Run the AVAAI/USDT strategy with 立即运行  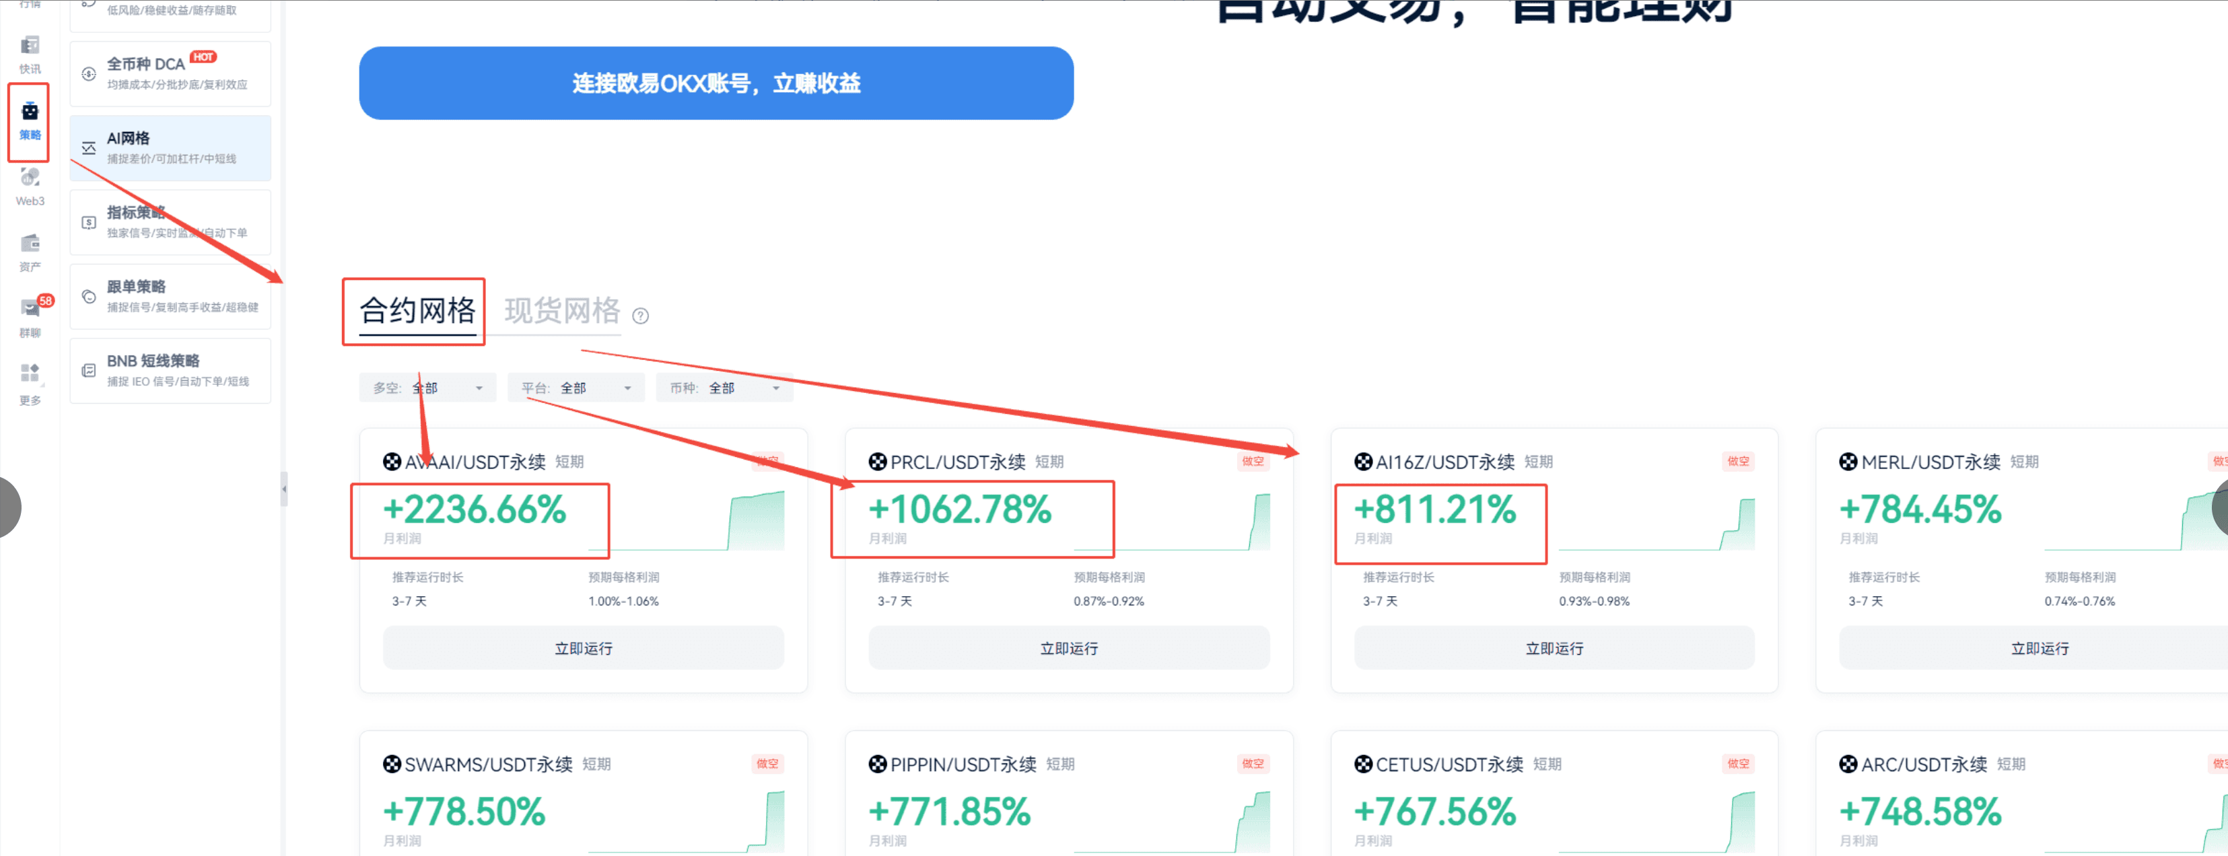(x=584, y=649)
